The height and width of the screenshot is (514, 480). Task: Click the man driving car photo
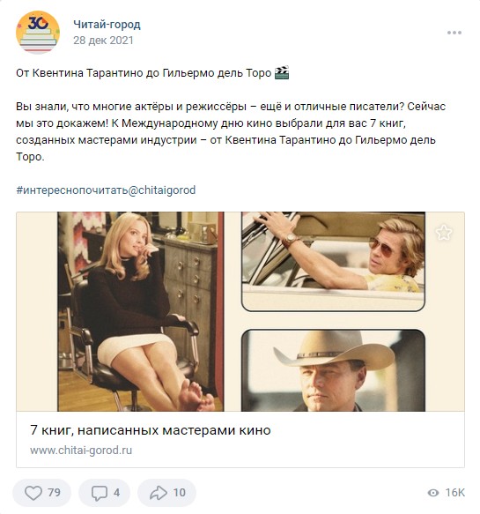(333, 261)
